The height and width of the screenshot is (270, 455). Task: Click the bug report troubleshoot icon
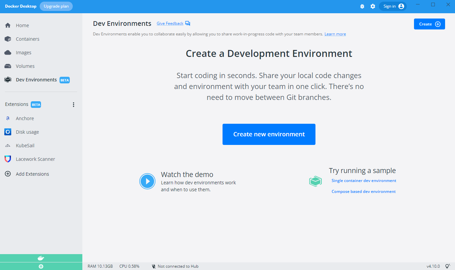[362, 6]
